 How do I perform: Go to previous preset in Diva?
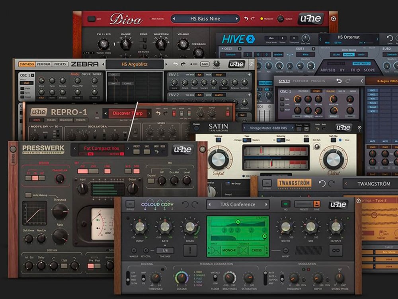click(174, 19)
